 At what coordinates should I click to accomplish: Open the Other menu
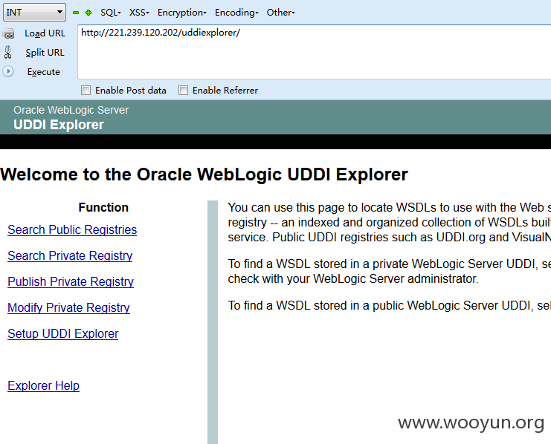280,13
